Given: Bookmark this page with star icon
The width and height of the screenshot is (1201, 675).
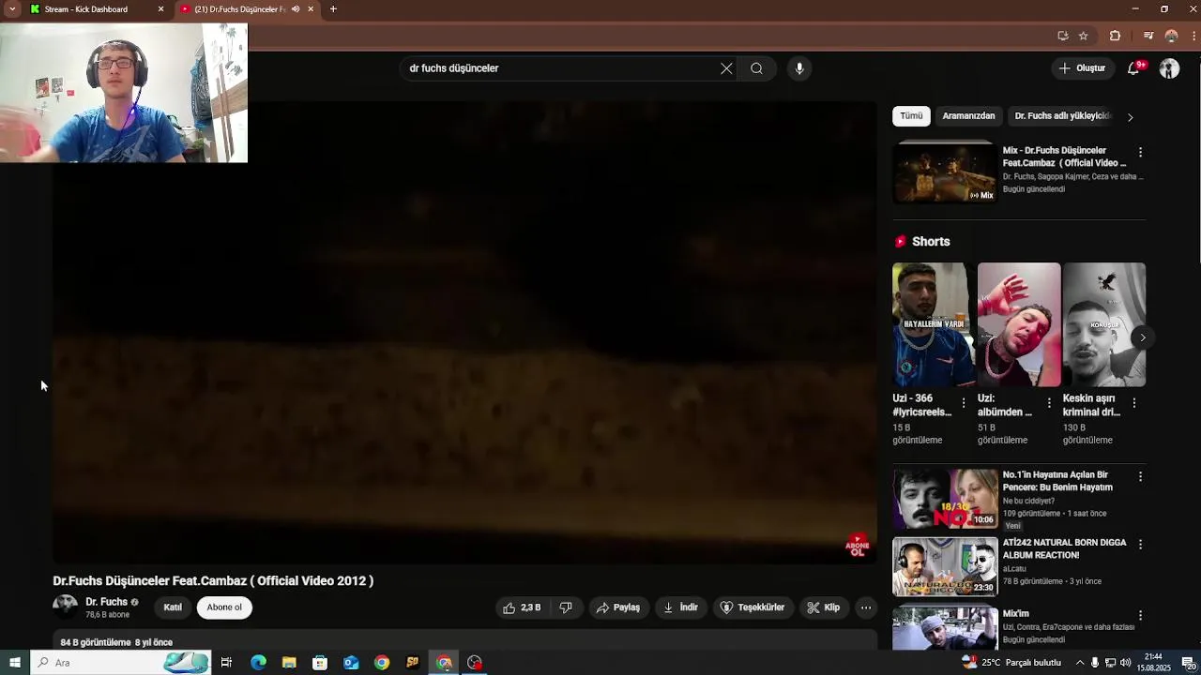Looking at the screenshot, I should (1083, 36).
